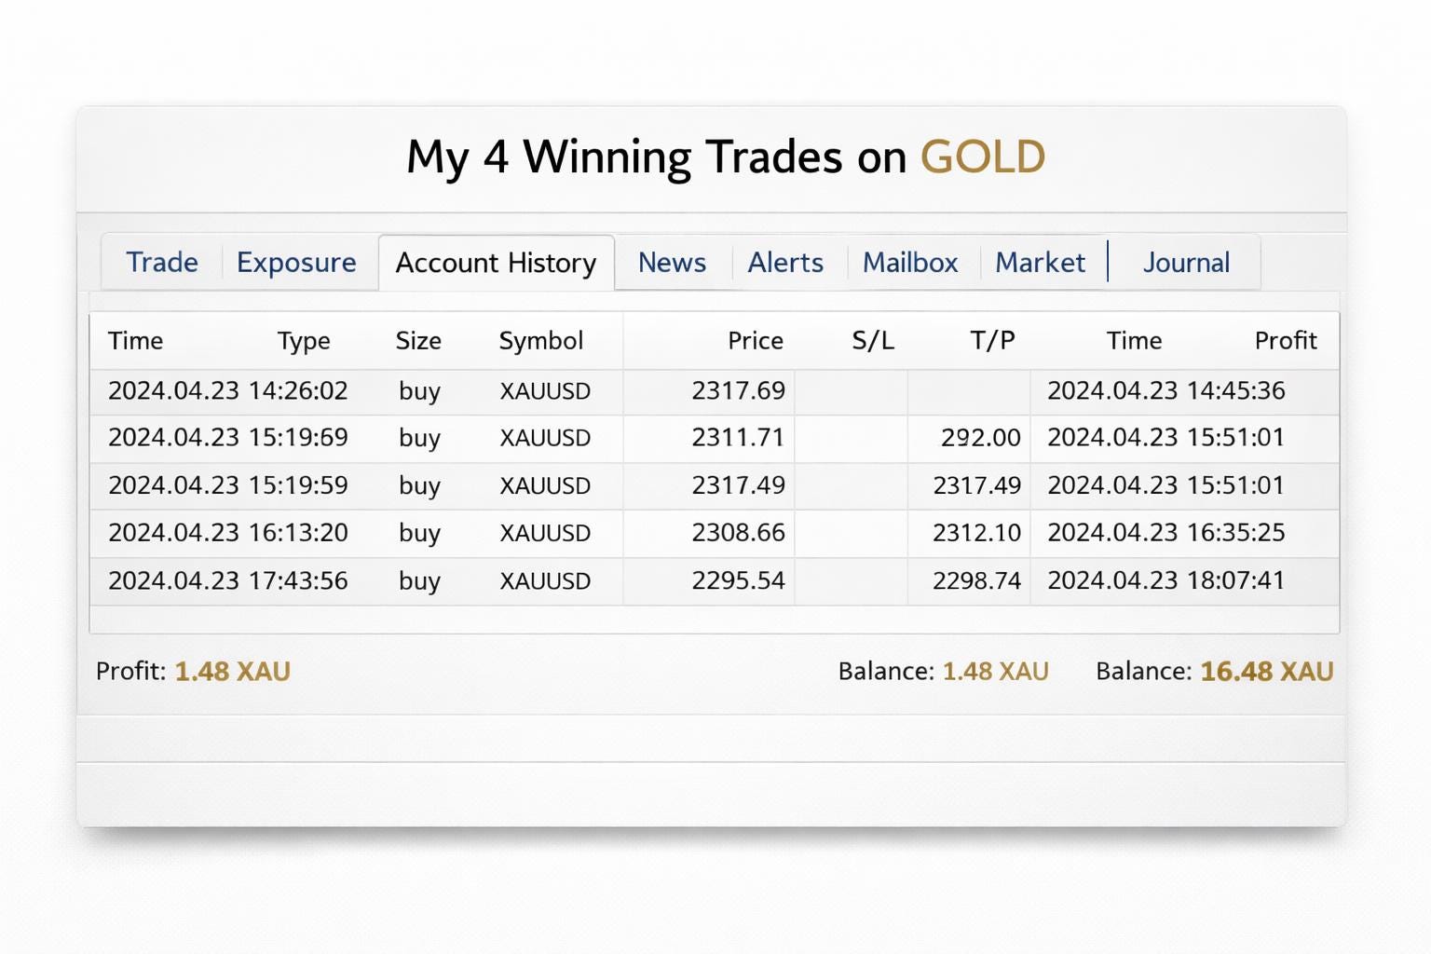This screenshot has width=1431, height=954.
Task: Sort trades by the Type column header
Action: click(305, 341)
